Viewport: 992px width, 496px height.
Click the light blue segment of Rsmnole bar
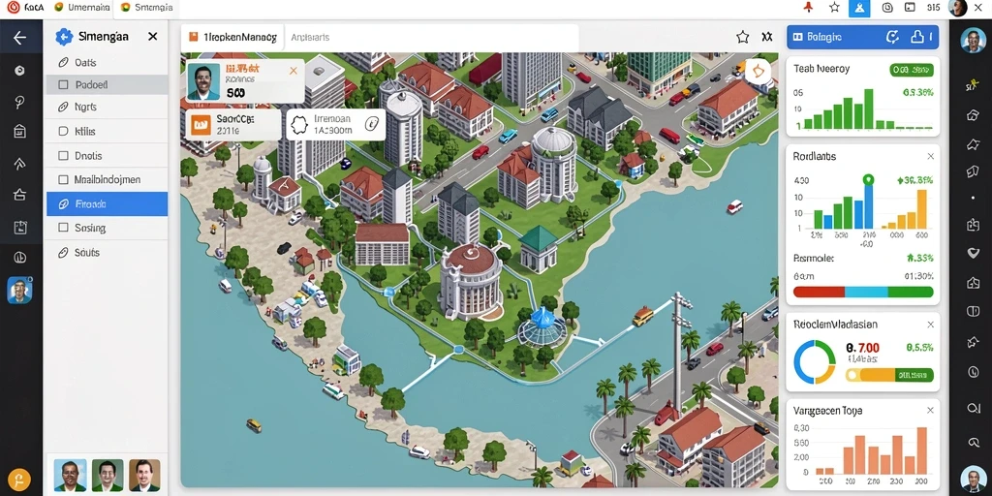pyautogui.click(x=866, y=292)
